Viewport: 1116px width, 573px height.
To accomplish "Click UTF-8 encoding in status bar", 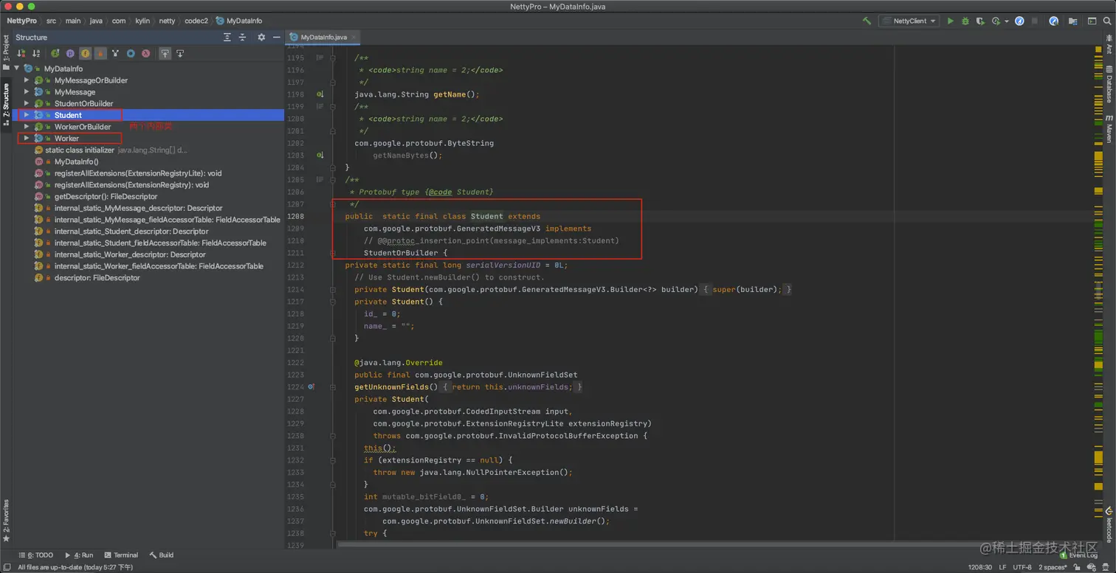I will tap(1022, 567).
